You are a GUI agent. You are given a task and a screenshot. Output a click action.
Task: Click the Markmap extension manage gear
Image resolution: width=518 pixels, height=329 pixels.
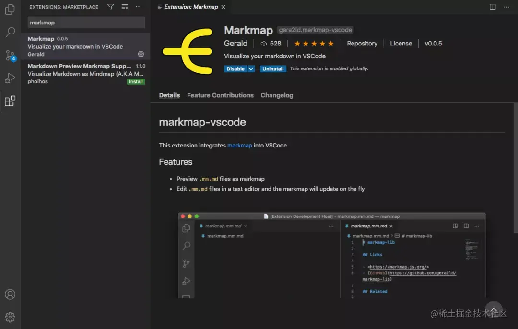point(141,54)
